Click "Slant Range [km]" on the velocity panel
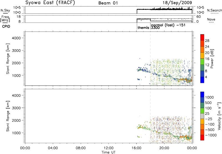The image size is (222, 154). pos(8,116)
